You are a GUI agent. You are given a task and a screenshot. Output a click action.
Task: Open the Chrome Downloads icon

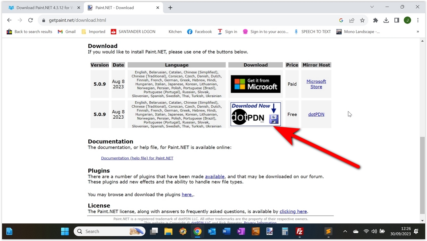point(386,20)
